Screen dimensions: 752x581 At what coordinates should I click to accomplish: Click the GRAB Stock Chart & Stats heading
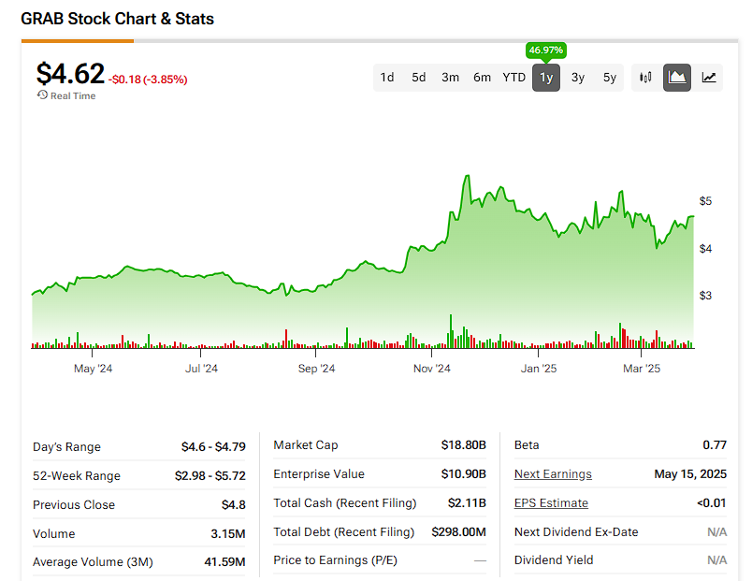pyautogui.click(x=118, y=18)
